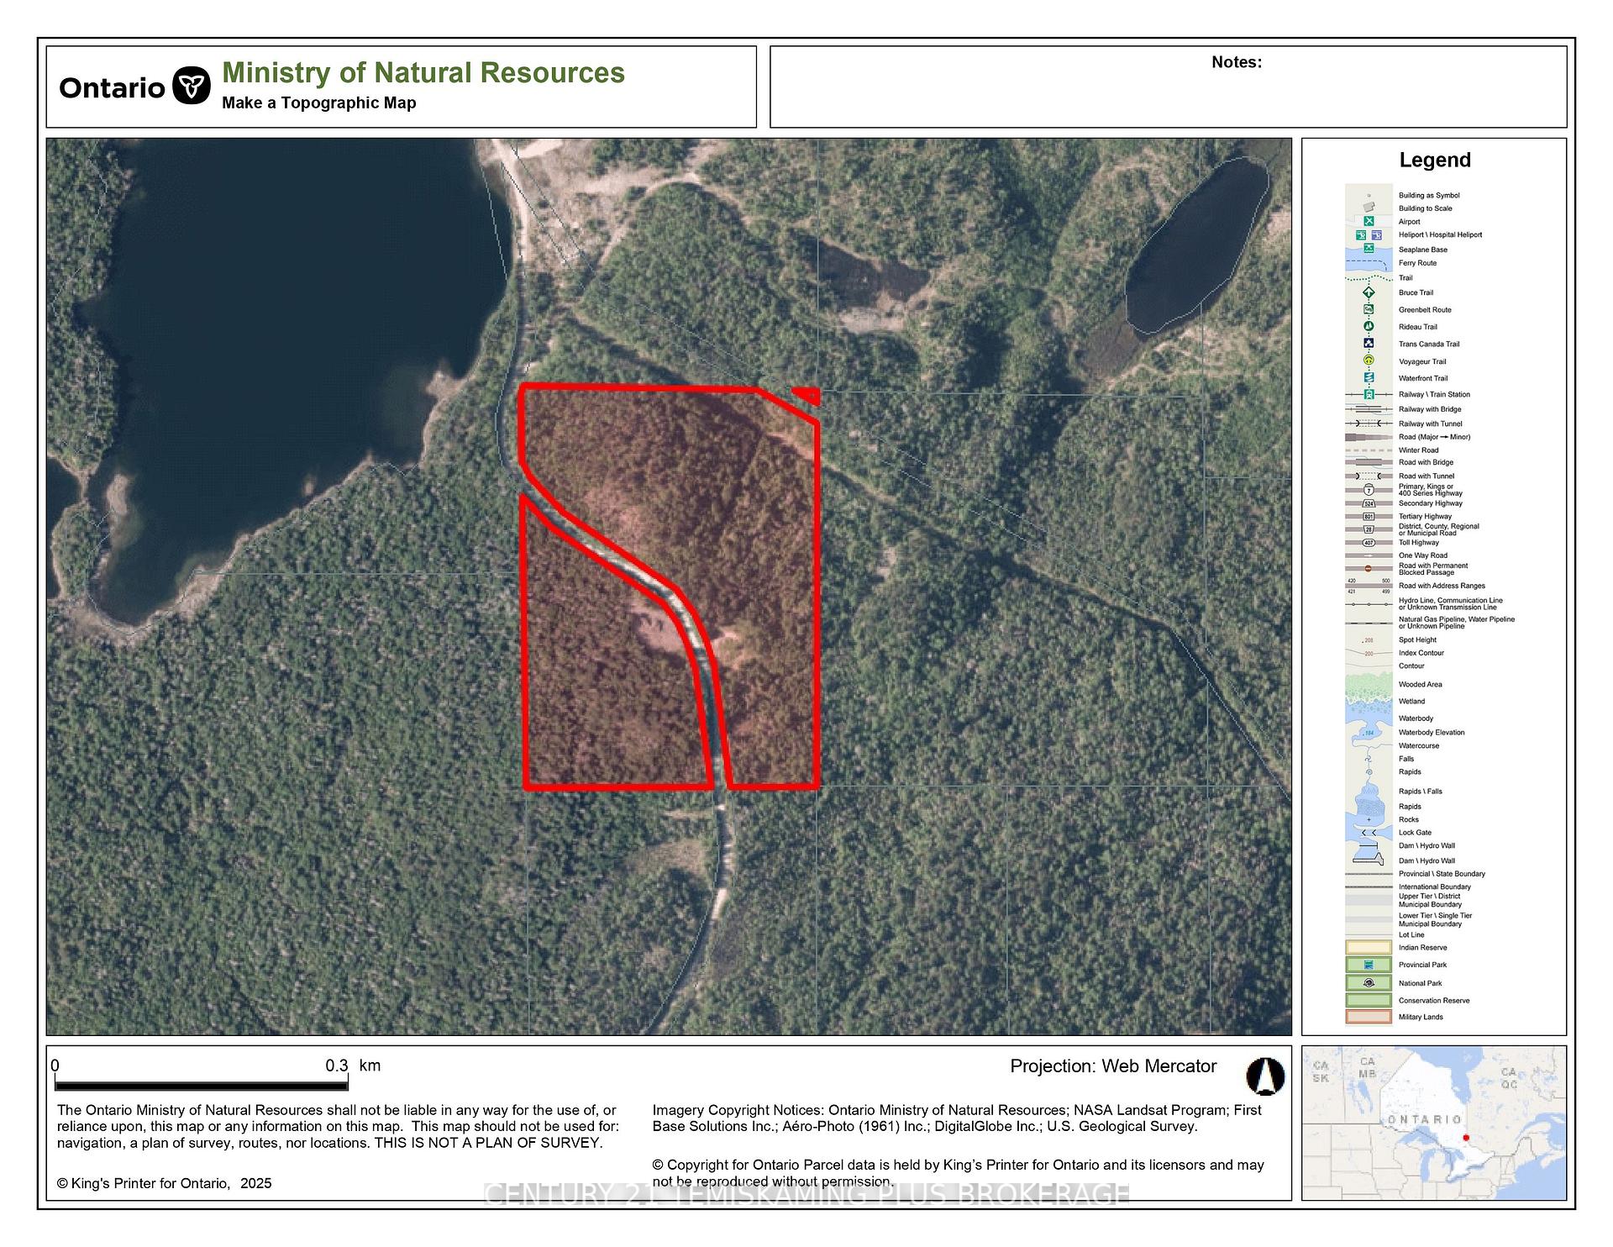Click the yellow Voyageur Trail icon

[1369, 360]
